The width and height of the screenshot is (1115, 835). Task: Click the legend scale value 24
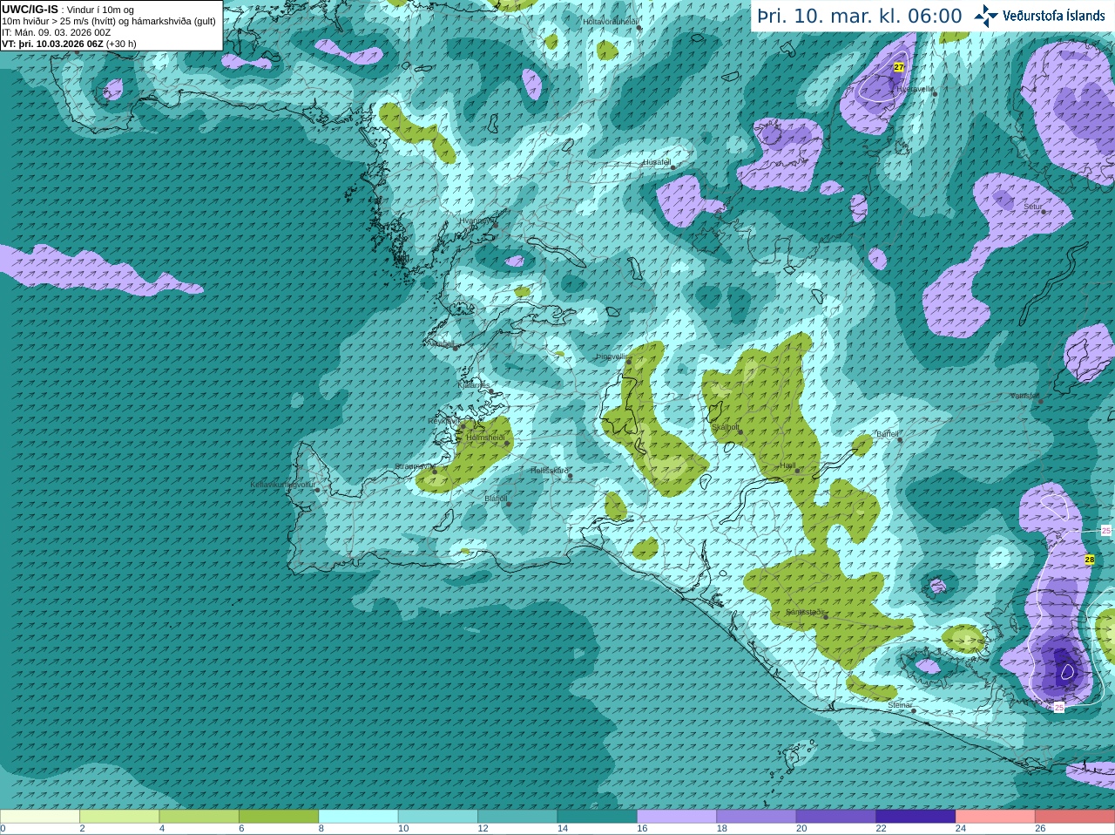point(961,829)
